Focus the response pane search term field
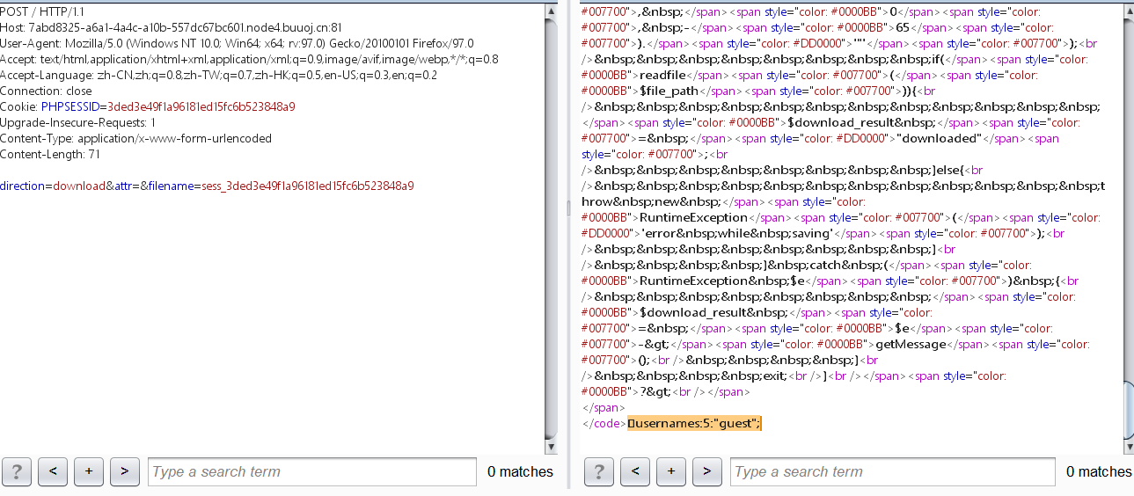This screenshot has height=496, width=1134. (893, 472)
